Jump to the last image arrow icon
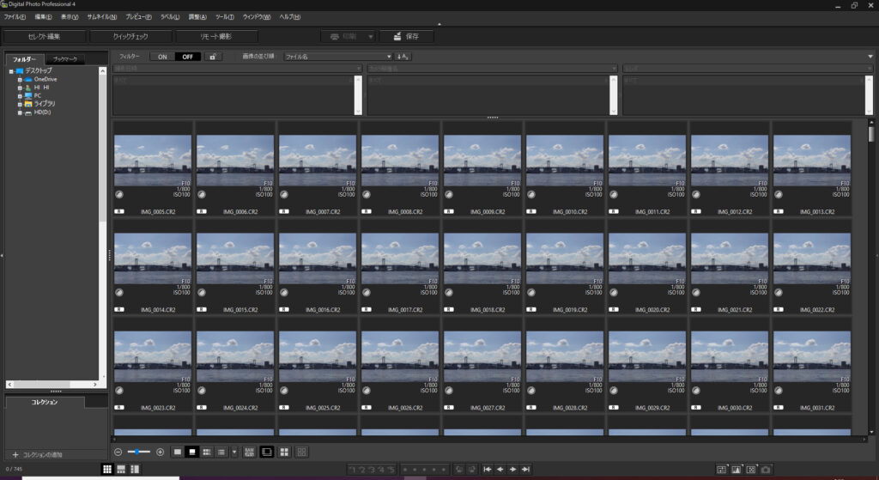 coord(525,470)
